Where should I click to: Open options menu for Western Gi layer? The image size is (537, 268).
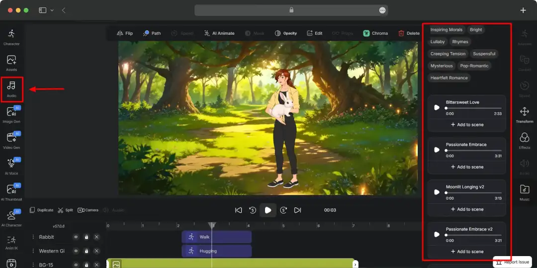pyautogui.click(x=33, y=251)
